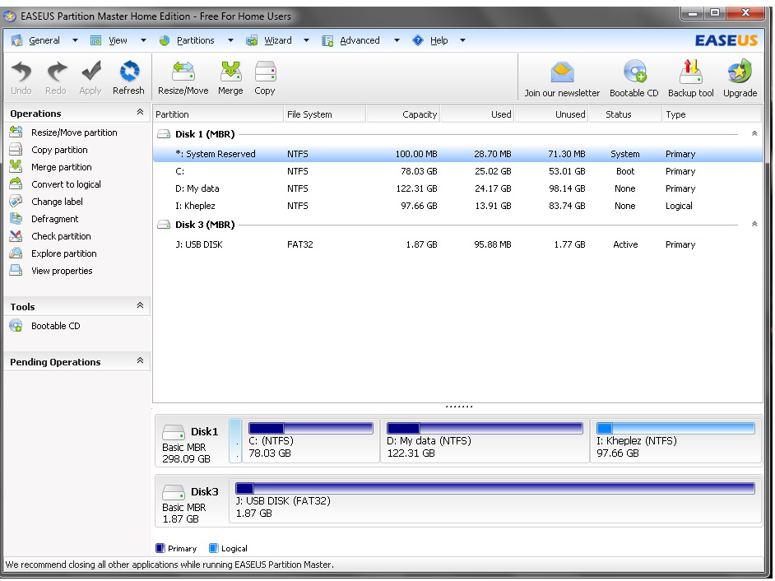The image size is (775, 581).
Task: Click the Check partition icon
Action: [x=16, y=236]
